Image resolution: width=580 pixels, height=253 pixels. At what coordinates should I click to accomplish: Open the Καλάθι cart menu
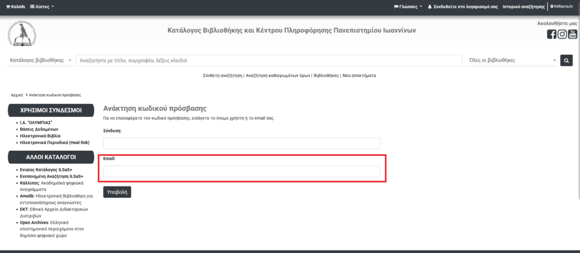pyautogui.click(x=16, y=7)
